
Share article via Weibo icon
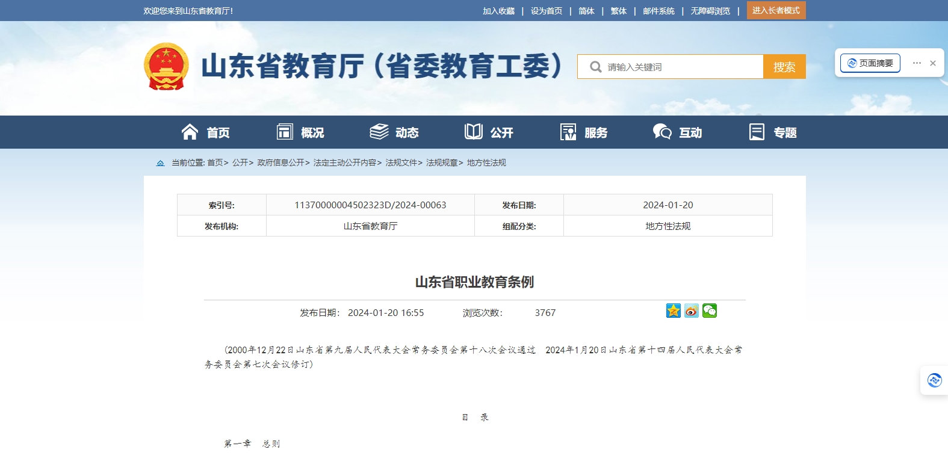pos(692,311)
